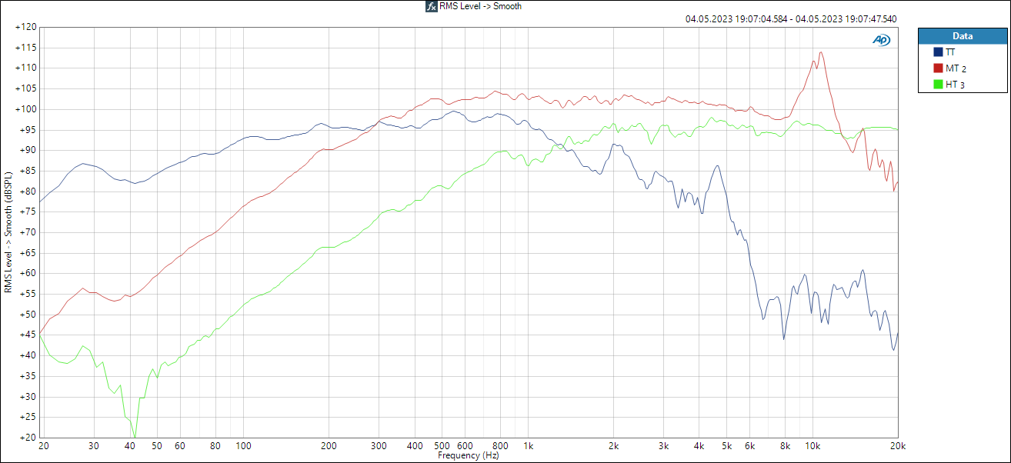Select the HT 3 trace label in legend
Image resolution: width=1011 pixels, height=463 pixels.
(x=955, y=85)
